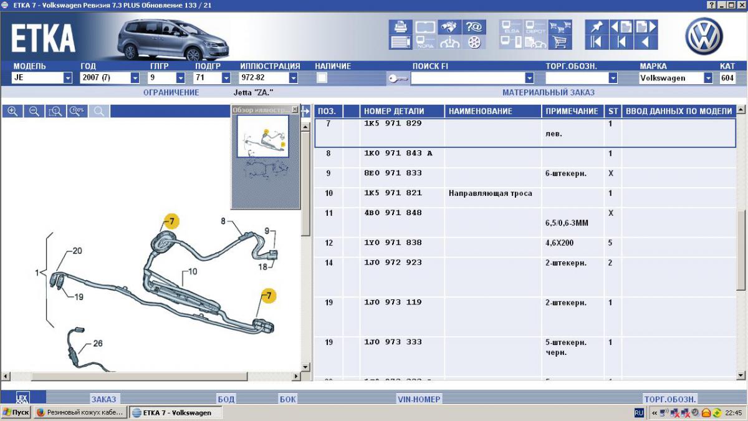
Task: Open the Год dropdown
Action: click(135, 78)
